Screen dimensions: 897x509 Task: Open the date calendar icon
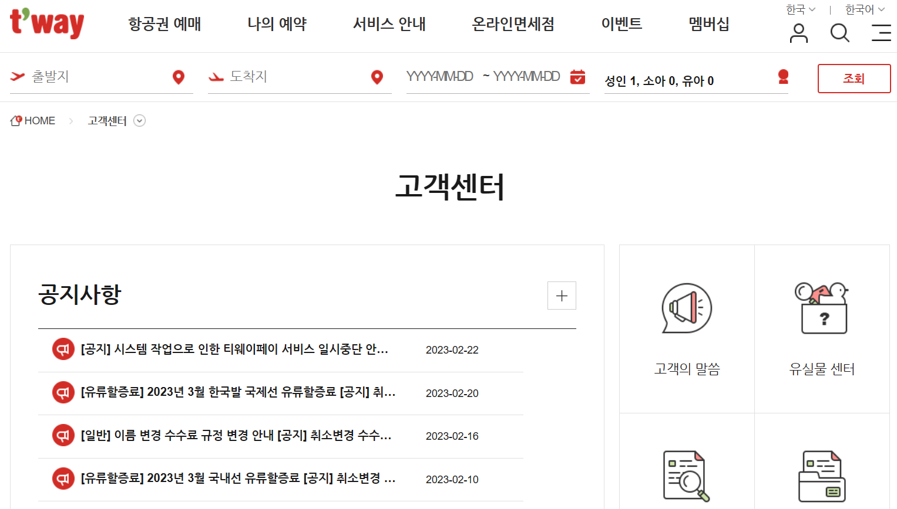tap(578, 76)
